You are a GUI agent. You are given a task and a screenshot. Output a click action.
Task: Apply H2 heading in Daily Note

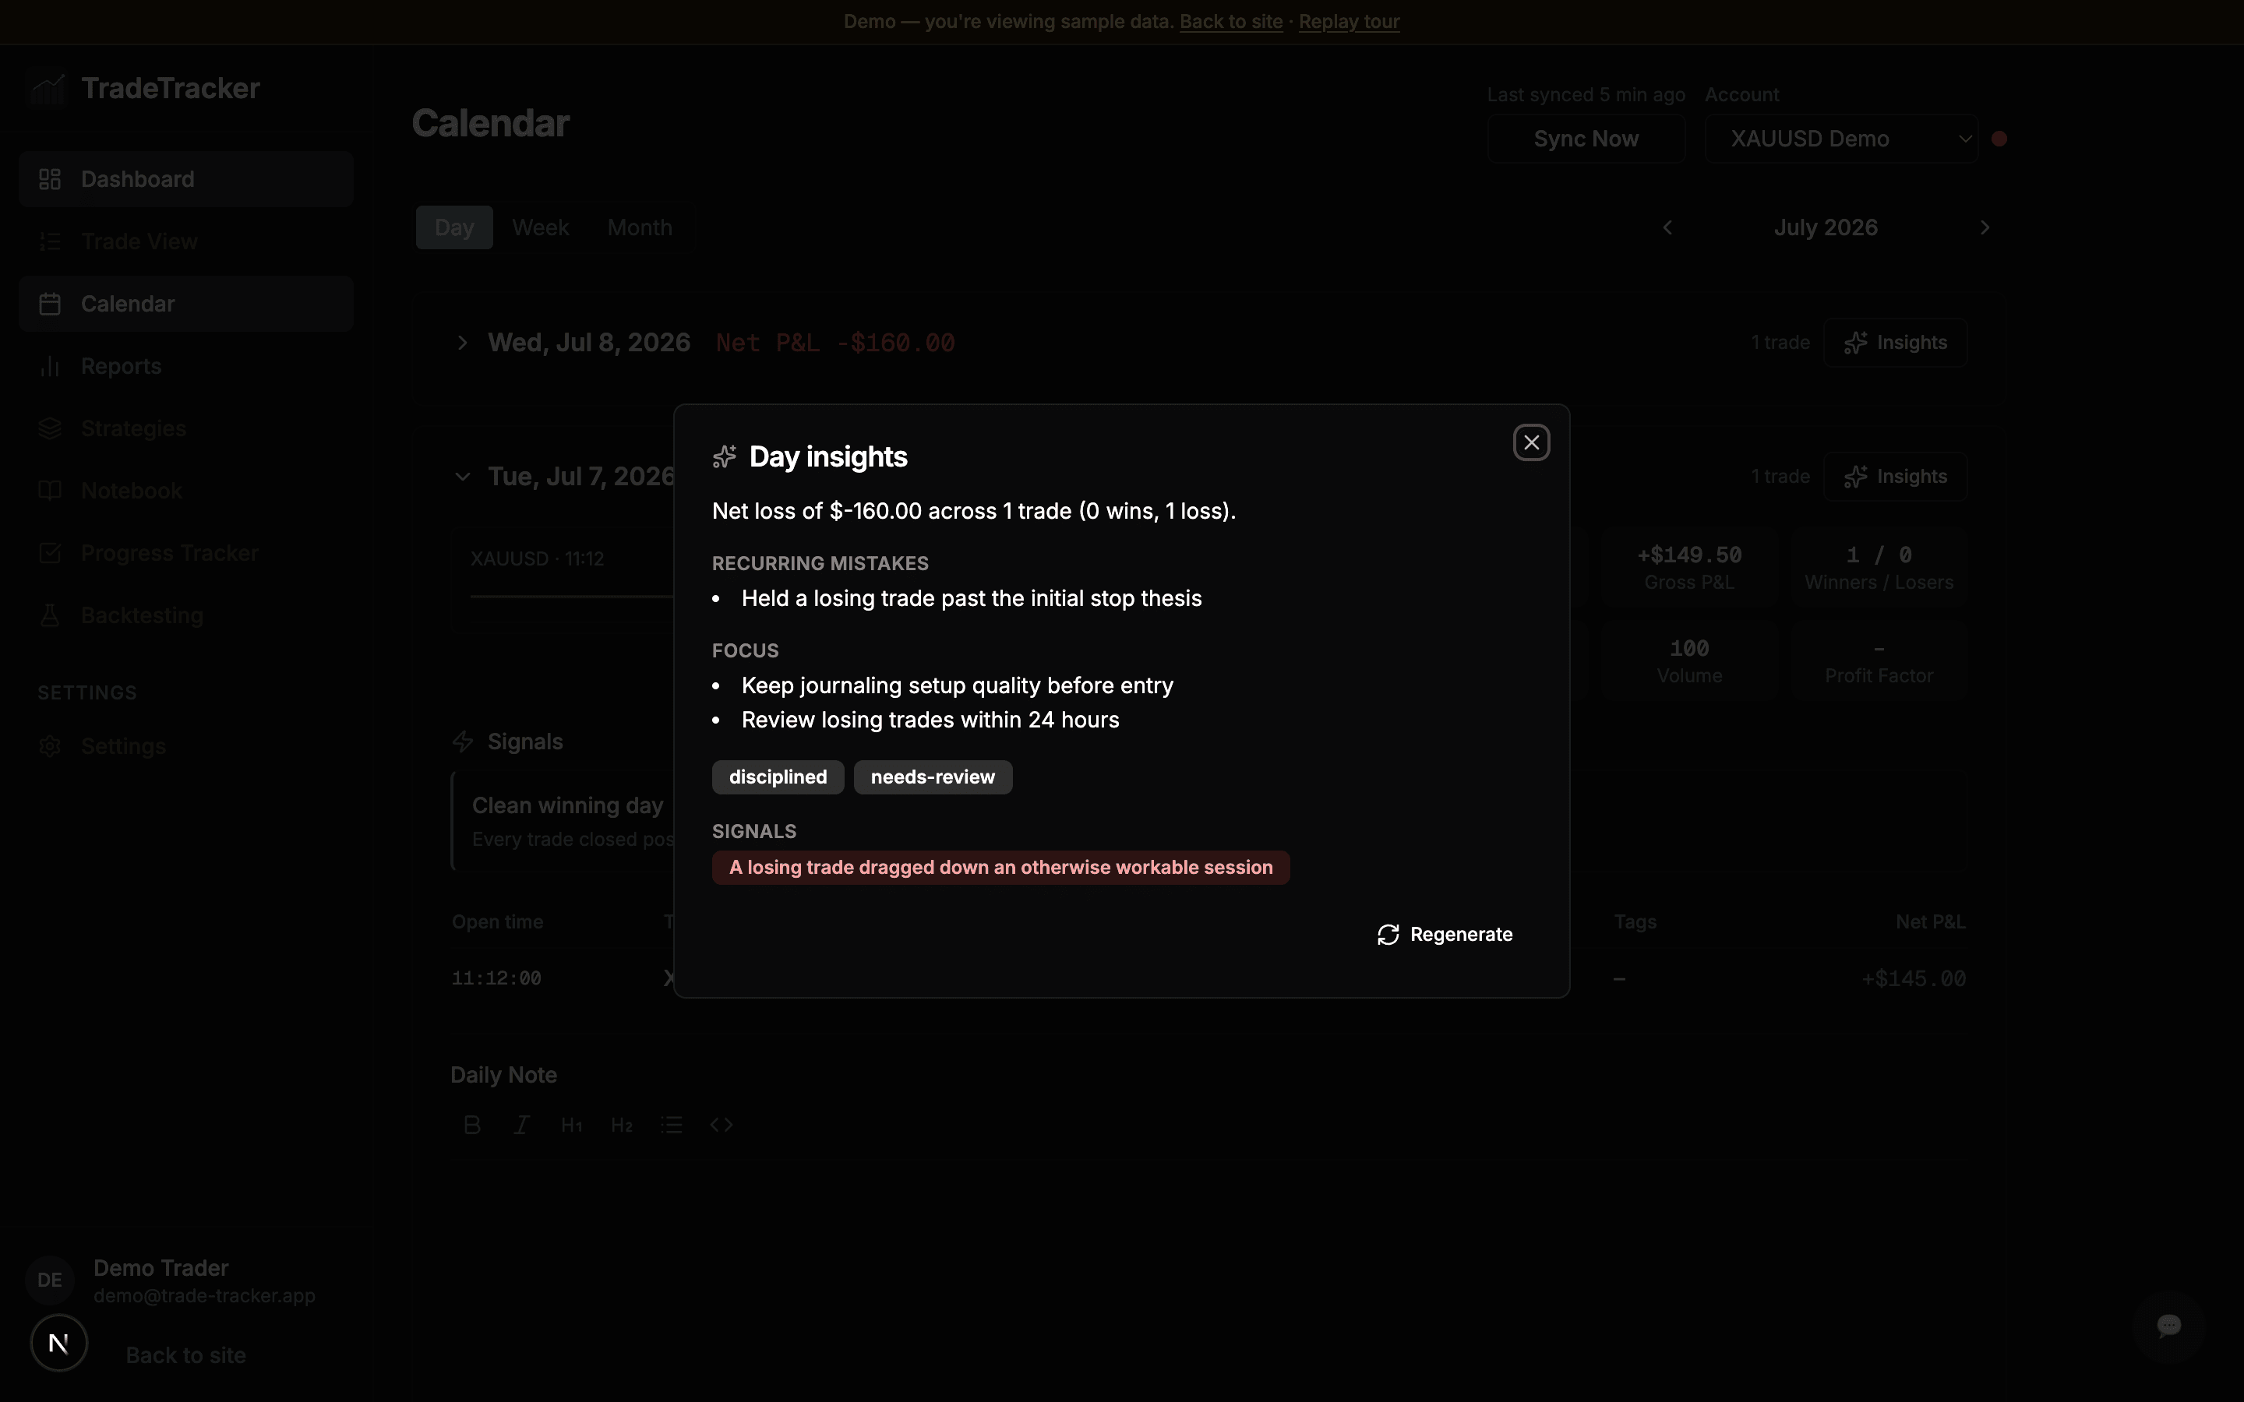click(x=621, y=1125)
